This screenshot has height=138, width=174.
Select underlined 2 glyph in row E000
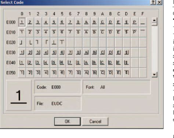tap(30, 22)
